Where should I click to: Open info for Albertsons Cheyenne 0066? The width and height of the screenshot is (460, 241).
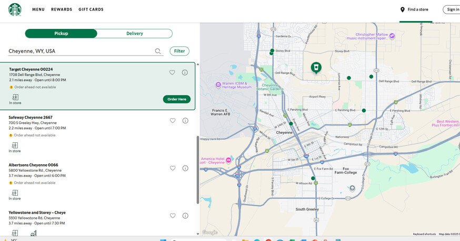point(185,169)
